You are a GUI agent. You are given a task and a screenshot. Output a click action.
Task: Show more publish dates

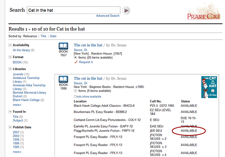[17, 152]
